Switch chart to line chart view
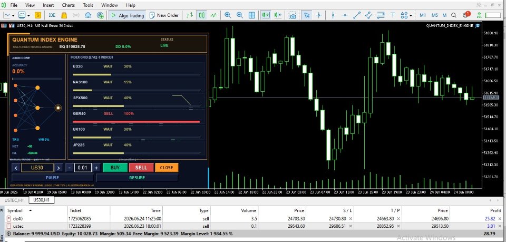The image size is (506, 242). (213, 15)
